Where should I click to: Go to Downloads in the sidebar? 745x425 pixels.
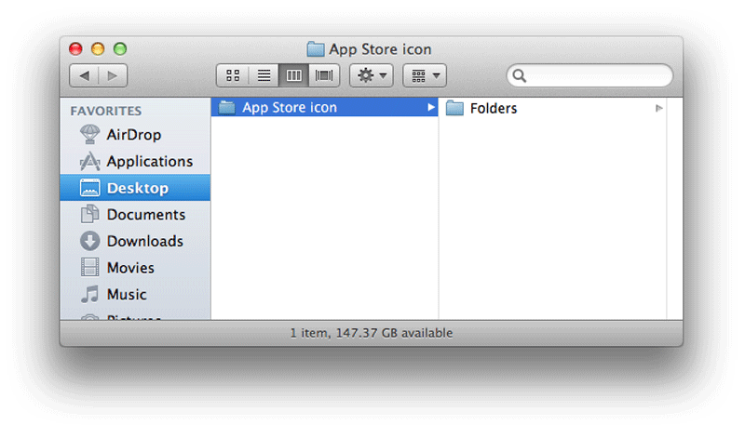click(x=144, y=241)
